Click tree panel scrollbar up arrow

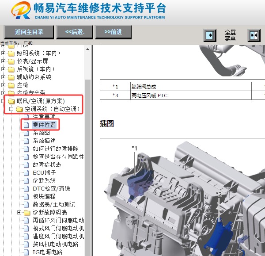click(x=87, y=49)
